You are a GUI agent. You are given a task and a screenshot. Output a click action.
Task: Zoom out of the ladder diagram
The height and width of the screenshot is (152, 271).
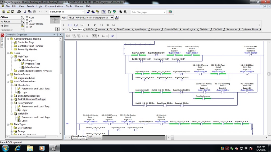(125, 12)
